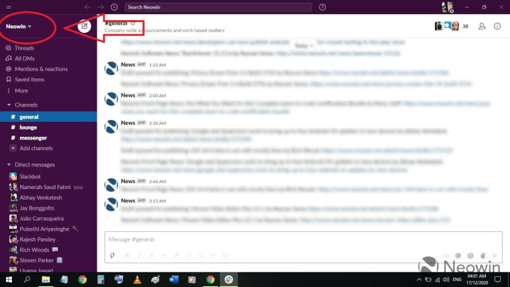The width and height of the screenshot is (510, 287).
Task: Open user profile avatar
Action: point(447,7)
